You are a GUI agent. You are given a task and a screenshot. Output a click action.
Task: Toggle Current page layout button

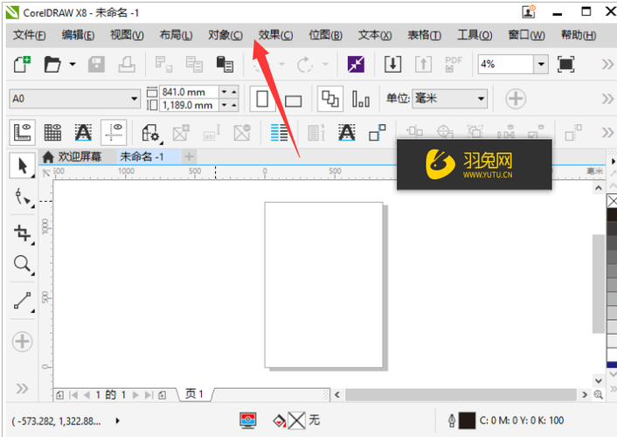pos(360,99)
